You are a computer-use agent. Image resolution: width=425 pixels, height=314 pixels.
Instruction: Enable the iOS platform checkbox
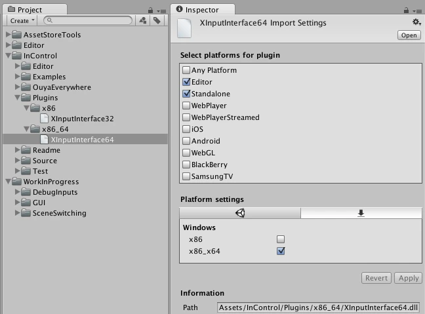point(186,129)
